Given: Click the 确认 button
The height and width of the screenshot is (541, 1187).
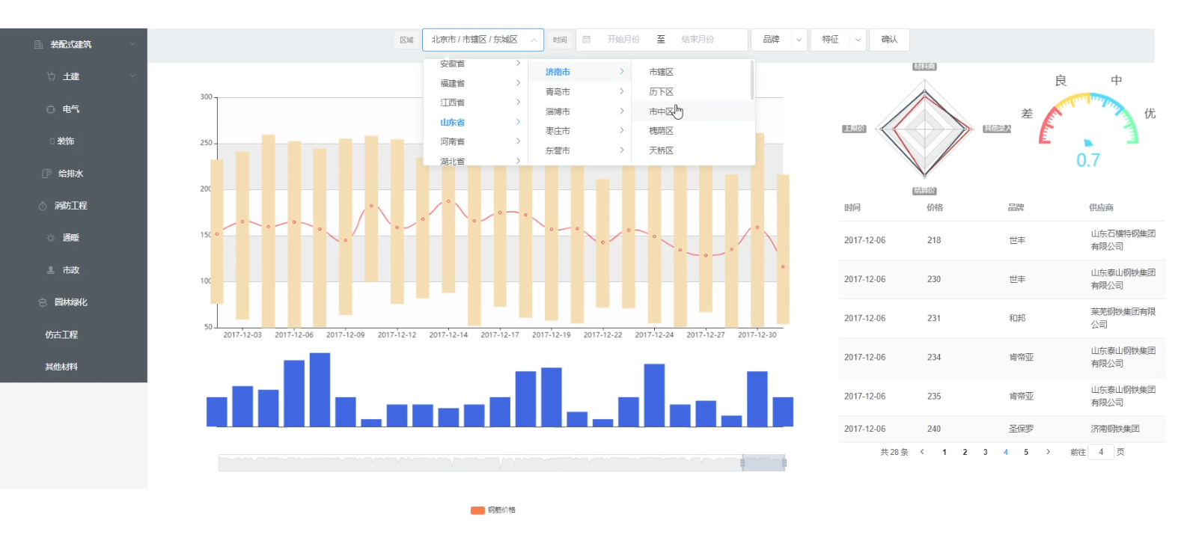Looking at the screenshot, I should tap(889, 40).
